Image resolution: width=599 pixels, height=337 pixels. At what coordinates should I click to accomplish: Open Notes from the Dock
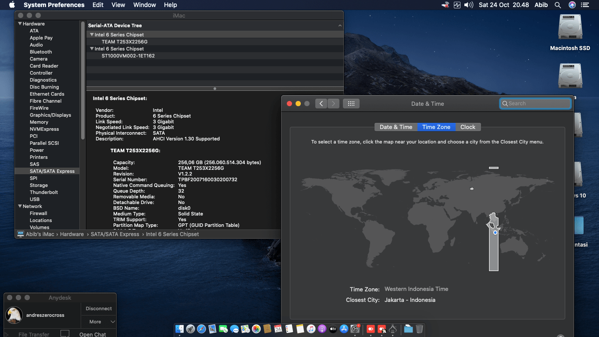pos(300,329)
